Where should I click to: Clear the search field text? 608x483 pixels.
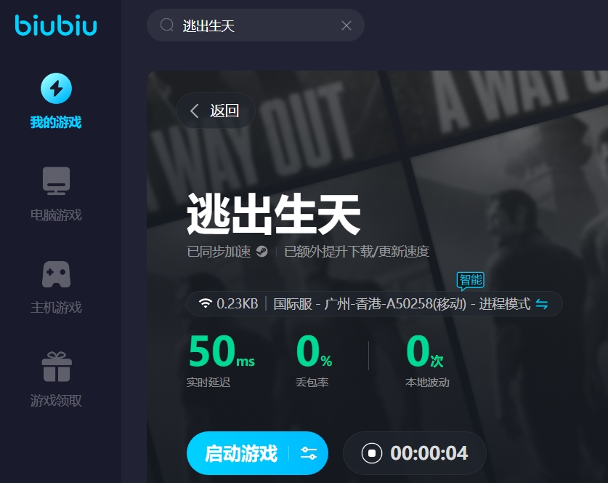346,25
